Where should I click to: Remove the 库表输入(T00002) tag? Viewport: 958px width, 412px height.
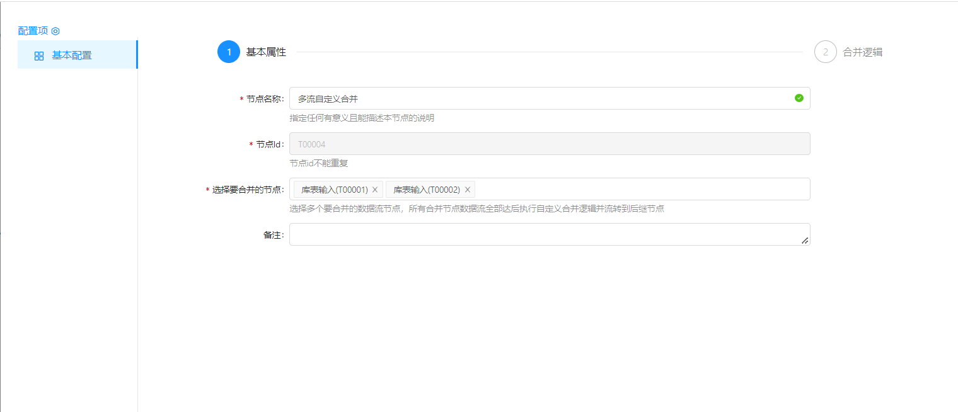point(467,190)
